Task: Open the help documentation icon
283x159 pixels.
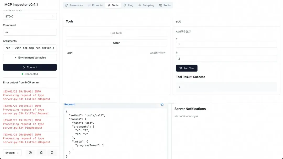Action: pos(30,153)
